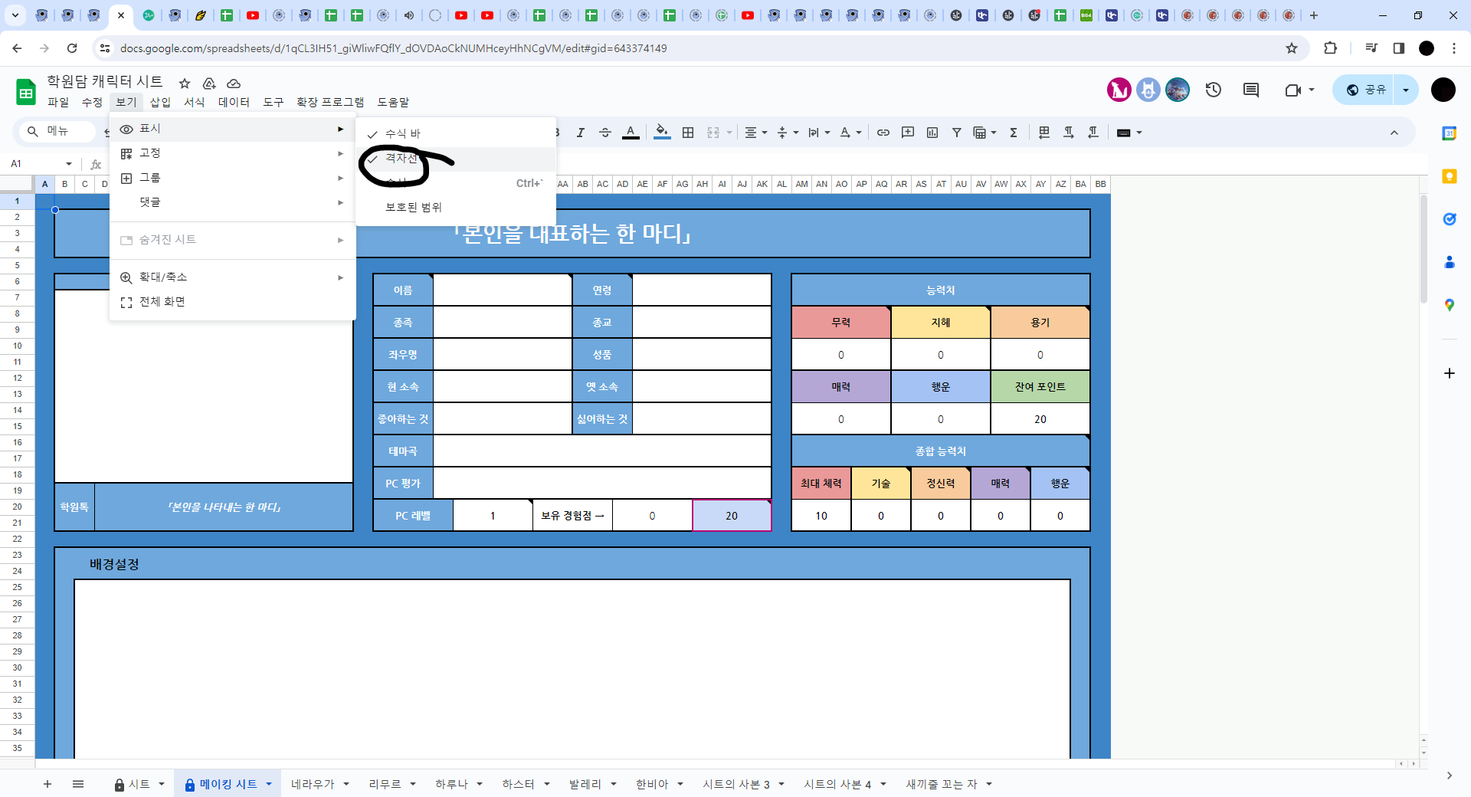Viewport: 1471px width, 797px height.
Task: Click the 공유 share button
Action: click(x=1367, y=90)
